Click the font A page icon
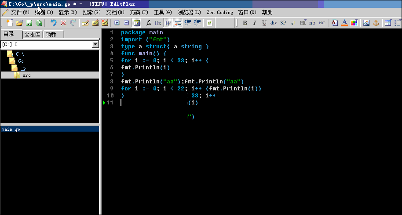 coord(335,23)
